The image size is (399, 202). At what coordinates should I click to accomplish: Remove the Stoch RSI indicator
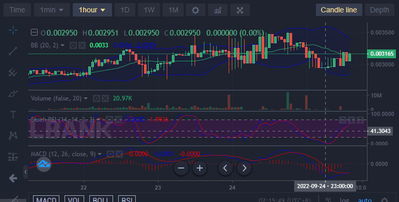click(118, 120)
